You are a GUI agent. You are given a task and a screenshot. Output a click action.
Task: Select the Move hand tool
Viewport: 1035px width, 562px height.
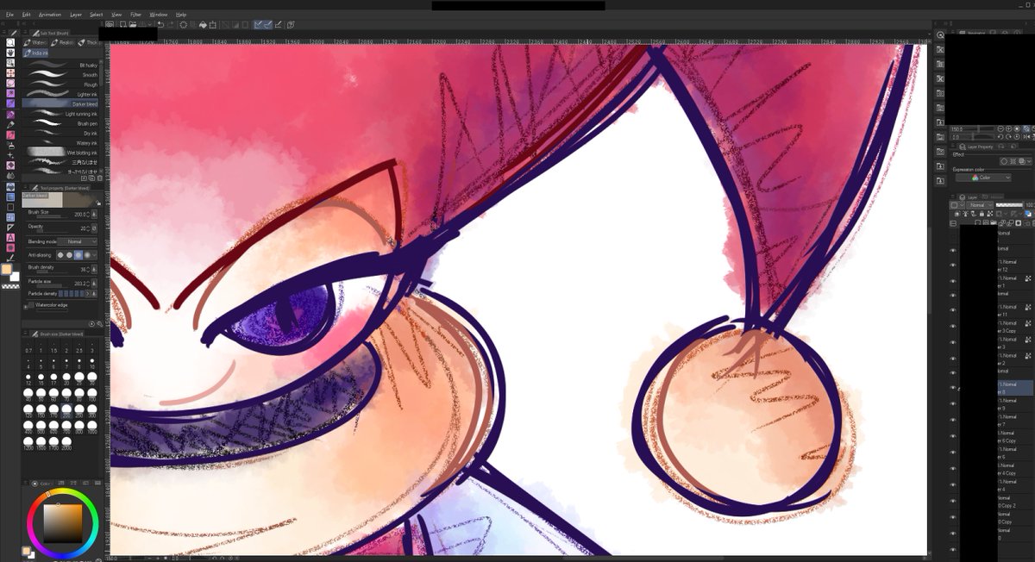tap(10, 53)
